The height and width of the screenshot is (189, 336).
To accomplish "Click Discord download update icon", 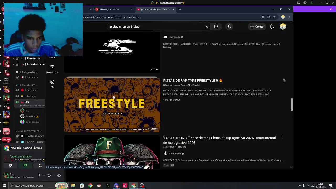I will coord(311,3).
